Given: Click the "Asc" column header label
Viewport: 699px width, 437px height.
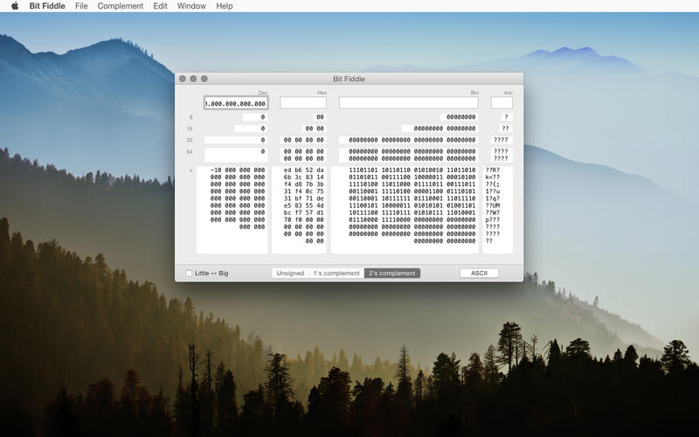Looking at the screenshot, I should tap(509, 93).
